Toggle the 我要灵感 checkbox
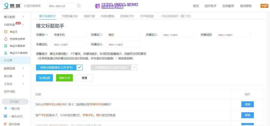This screenshot has height=126, width=270. 79,67
